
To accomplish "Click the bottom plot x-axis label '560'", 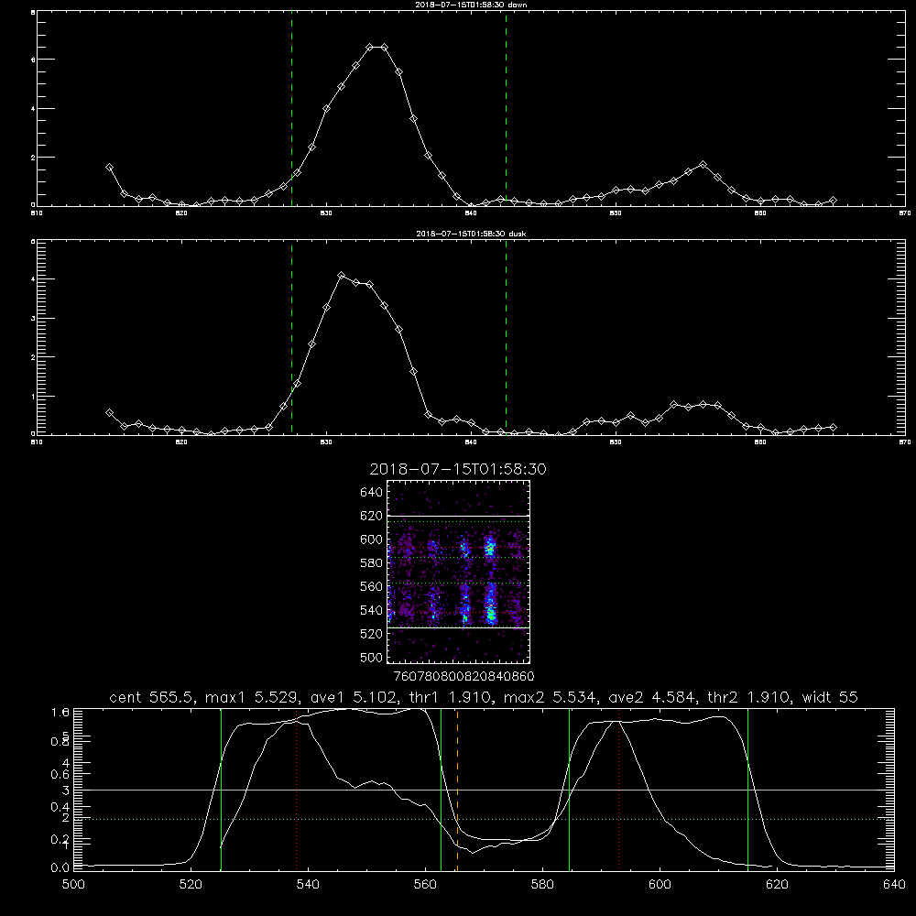I will [x=425, y=885].
